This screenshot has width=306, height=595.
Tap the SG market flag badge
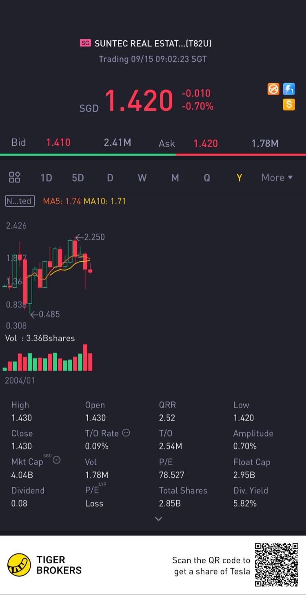click(x=85, y=43)
